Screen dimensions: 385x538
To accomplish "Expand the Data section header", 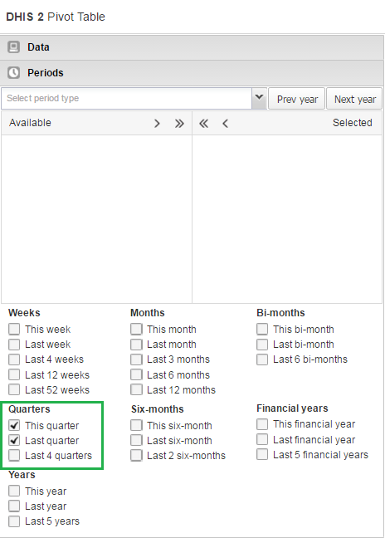I will [192, 47].
